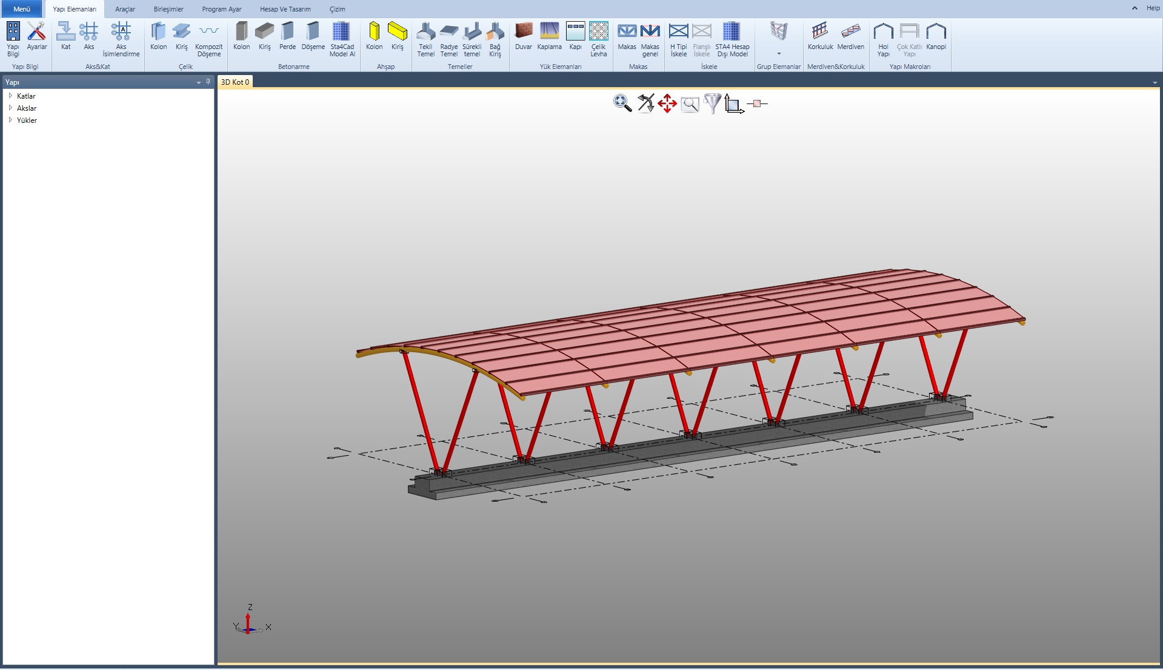The width and height of the screenshot is (1163, 670).
Task: Click the blue Menü button
Action: point(22,9)
